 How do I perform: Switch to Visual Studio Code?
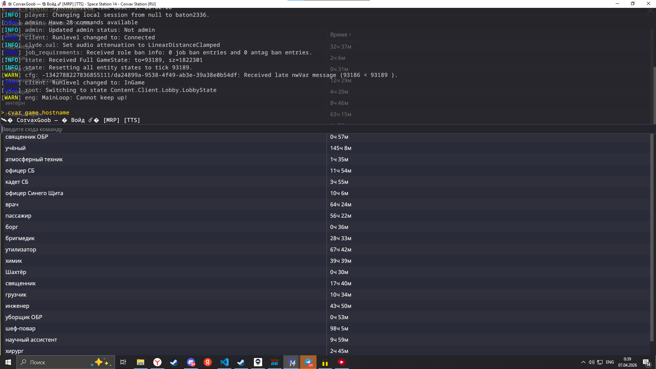pyautogui.click(x=224, y=362)
